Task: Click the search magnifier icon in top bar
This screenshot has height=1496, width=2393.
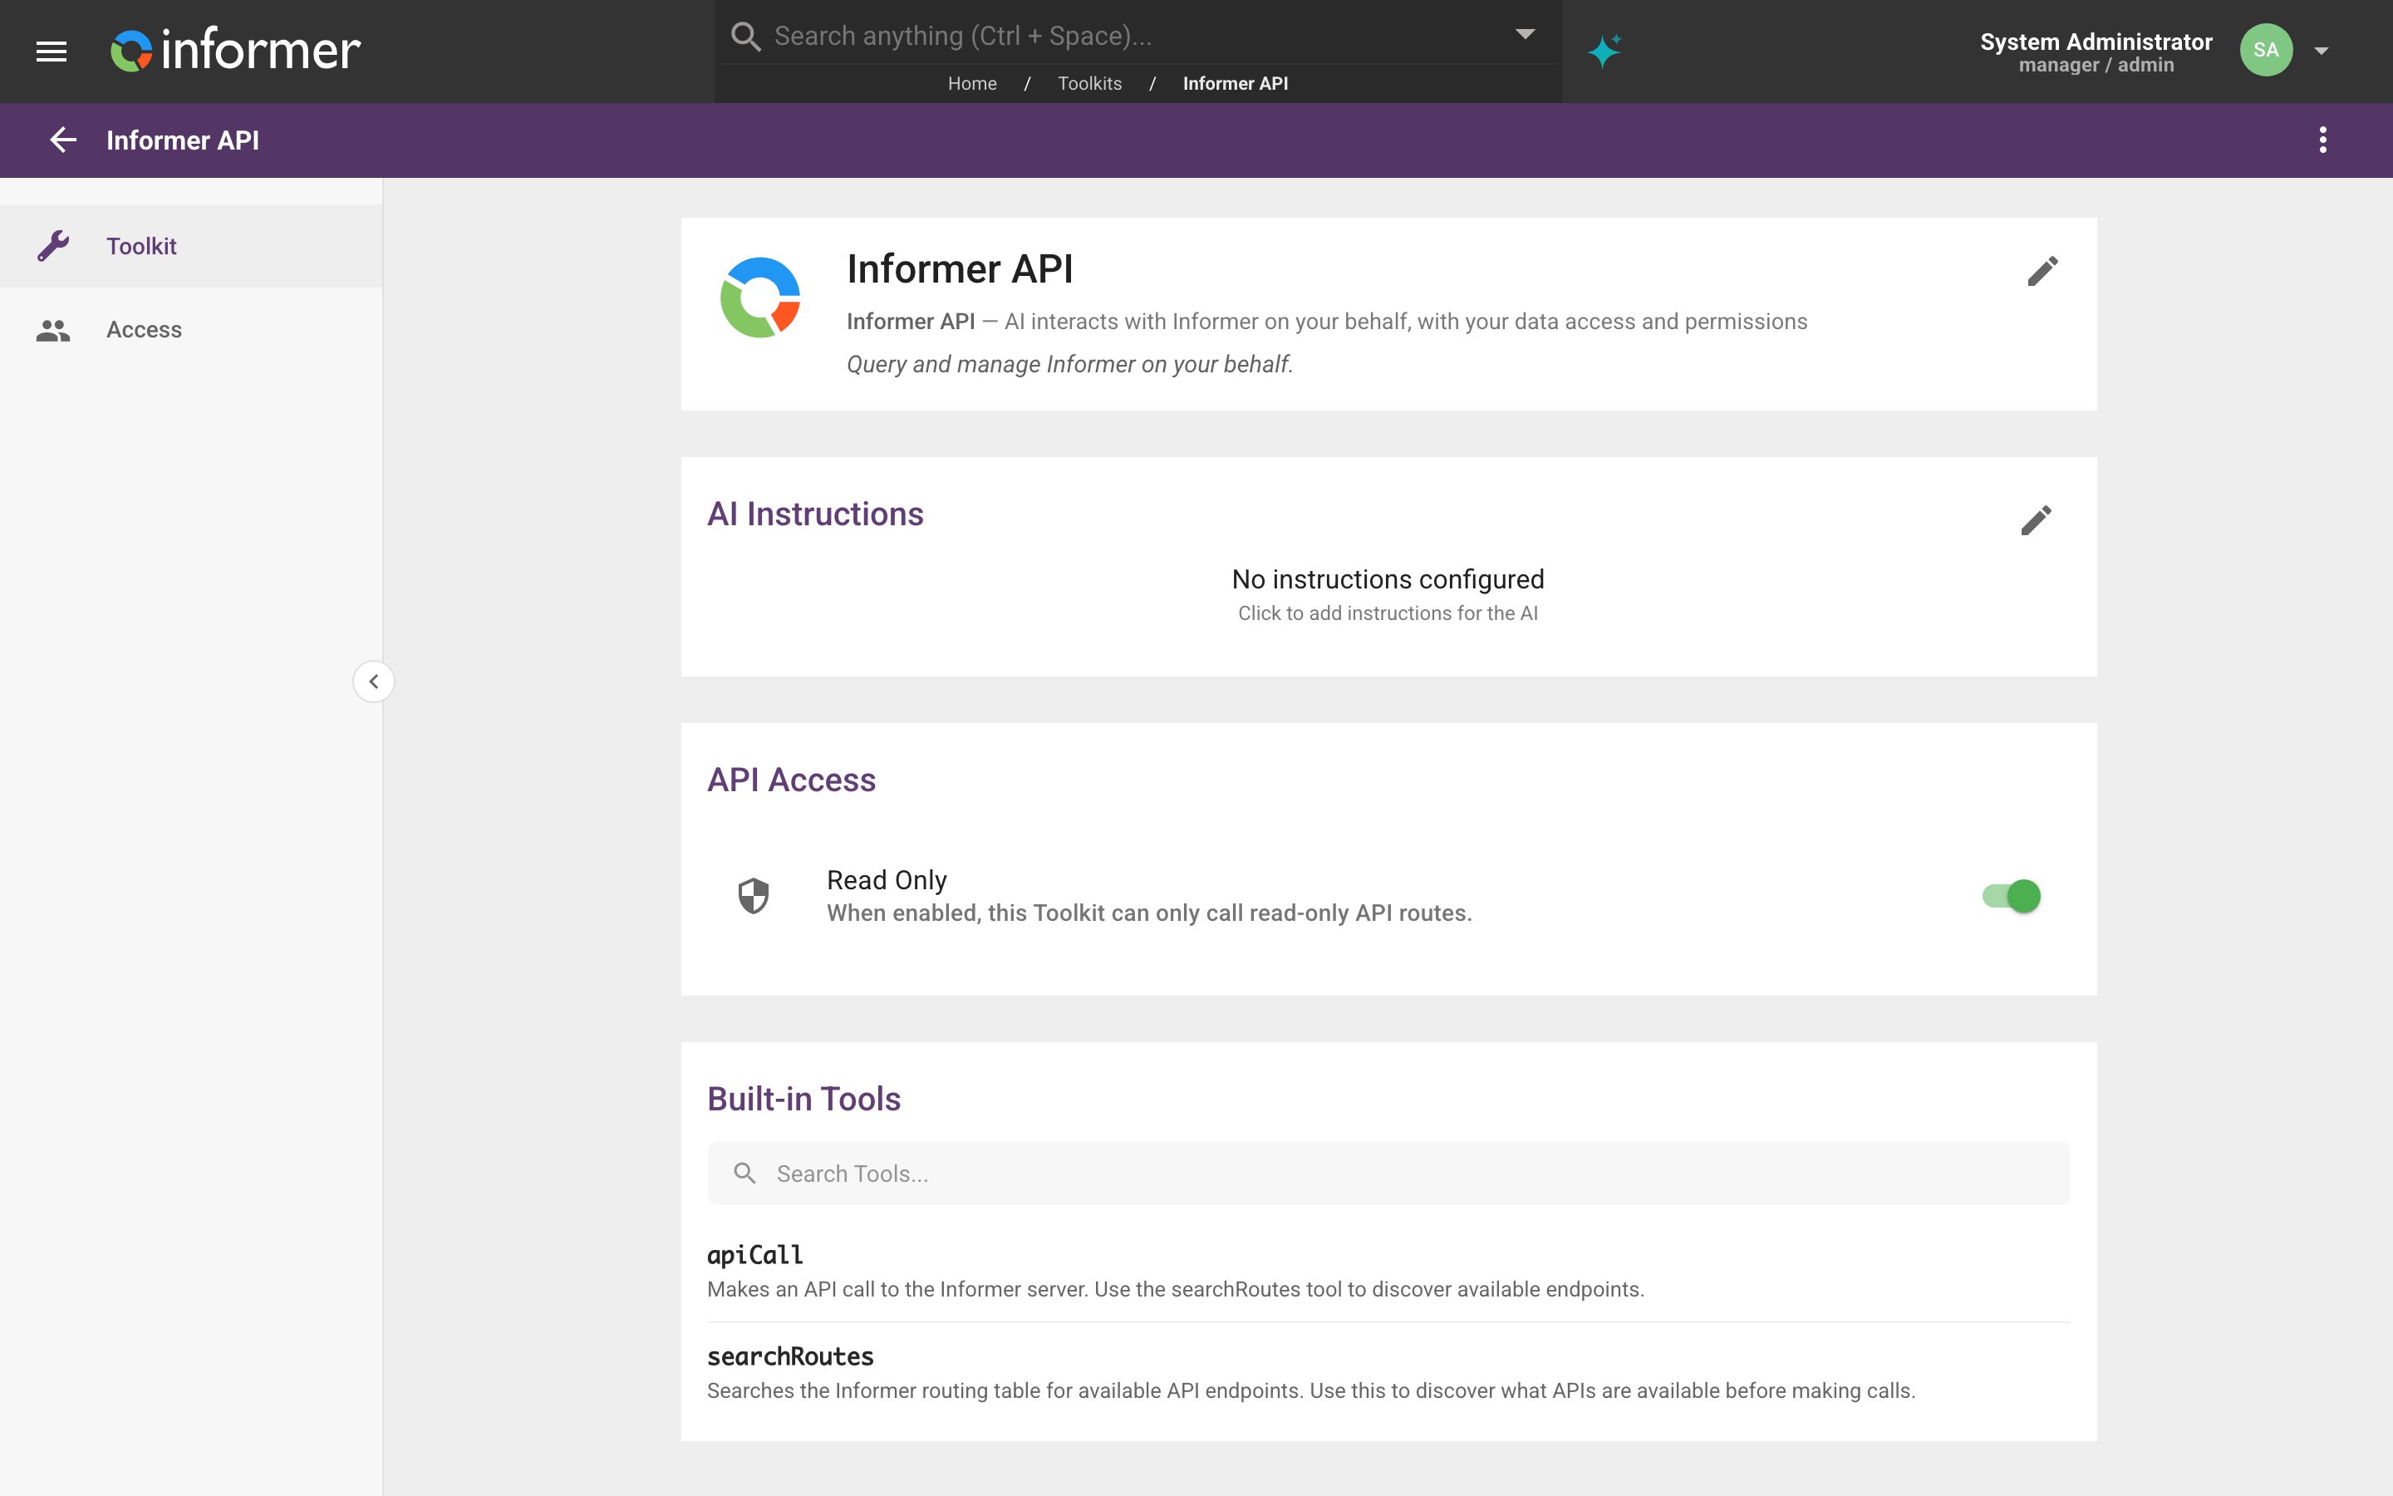Action: pyautogui.click(x=745, y=37)
